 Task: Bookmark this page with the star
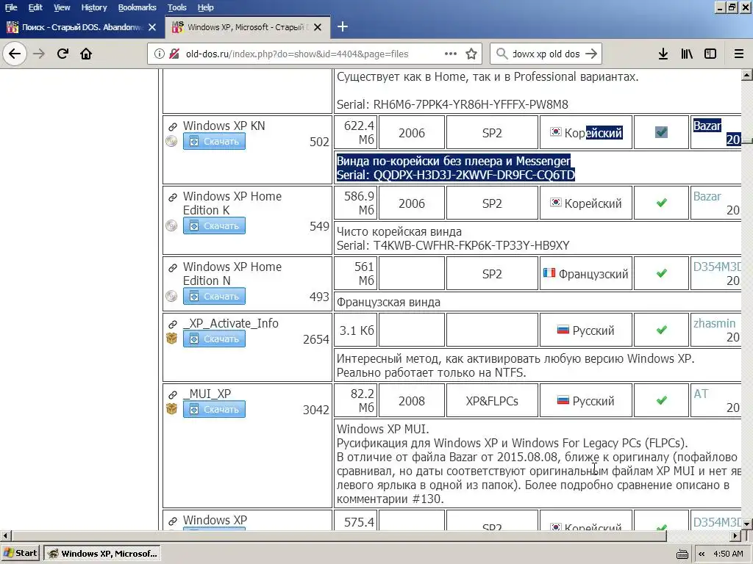pyautogui.click(x=471, y=54)
